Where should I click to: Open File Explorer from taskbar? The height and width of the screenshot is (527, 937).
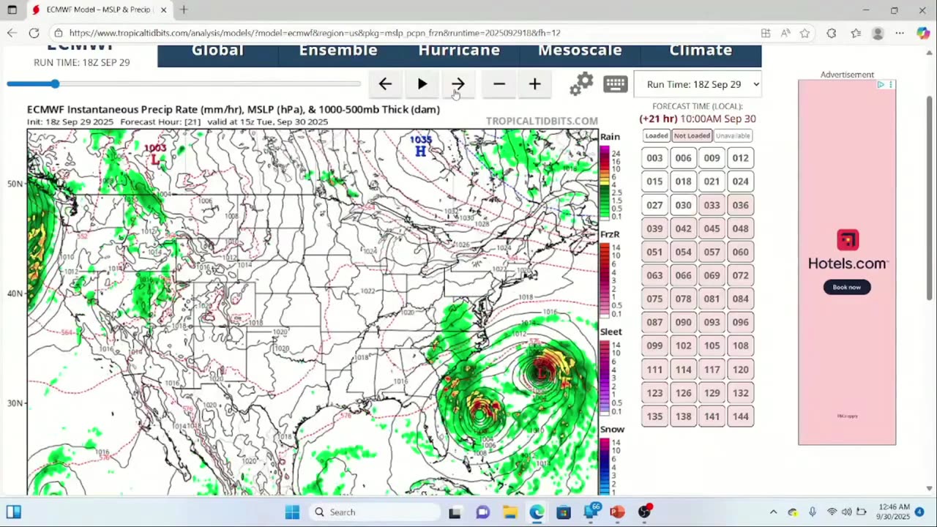coord(509,512)
